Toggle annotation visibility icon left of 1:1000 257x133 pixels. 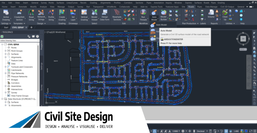170,131
